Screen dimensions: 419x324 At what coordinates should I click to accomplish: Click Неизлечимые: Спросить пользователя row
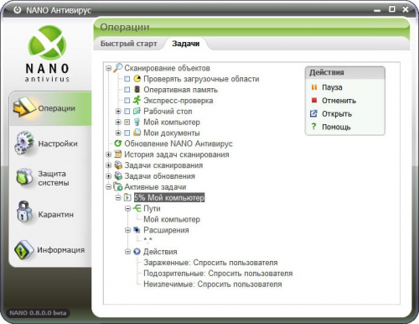pyautogui.click(x=213, y=284)
